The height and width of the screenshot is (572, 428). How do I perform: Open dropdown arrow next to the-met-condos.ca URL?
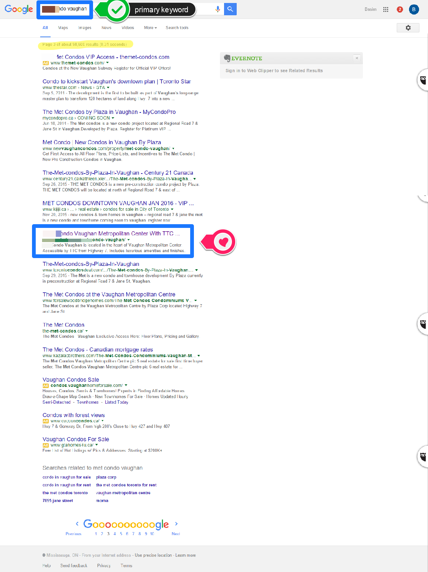(87, 331)
